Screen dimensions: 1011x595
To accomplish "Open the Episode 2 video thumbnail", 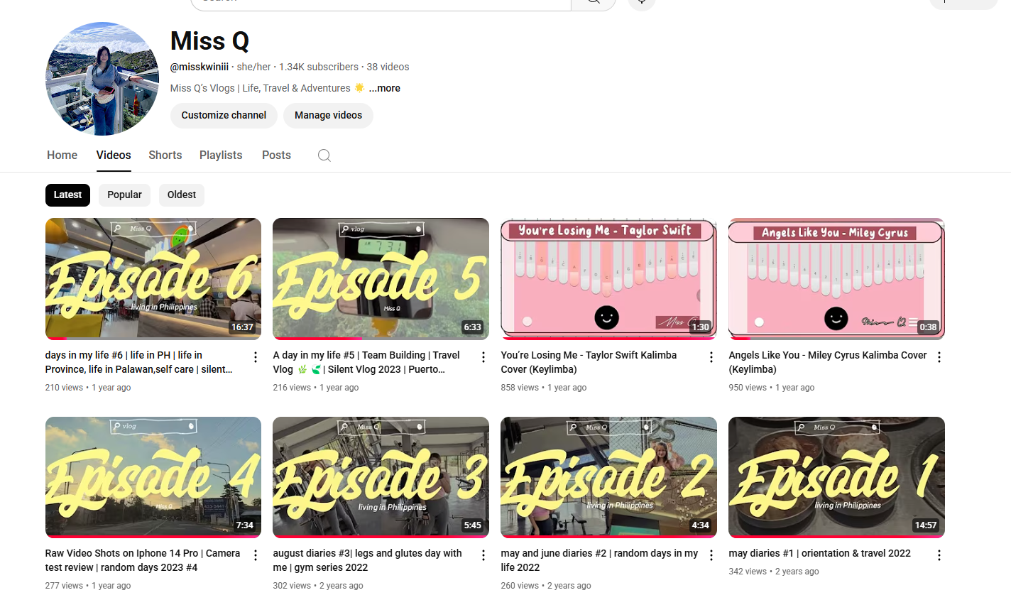I will (x=608, y=477).
